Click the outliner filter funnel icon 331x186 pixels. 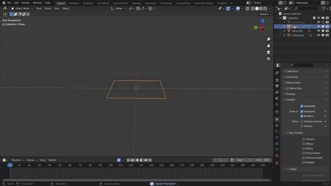coord(324,8)
